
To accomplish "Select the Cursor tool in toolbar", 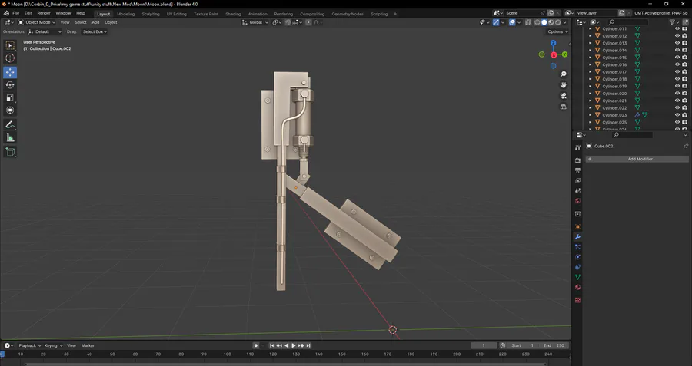I will click(10, 58).
